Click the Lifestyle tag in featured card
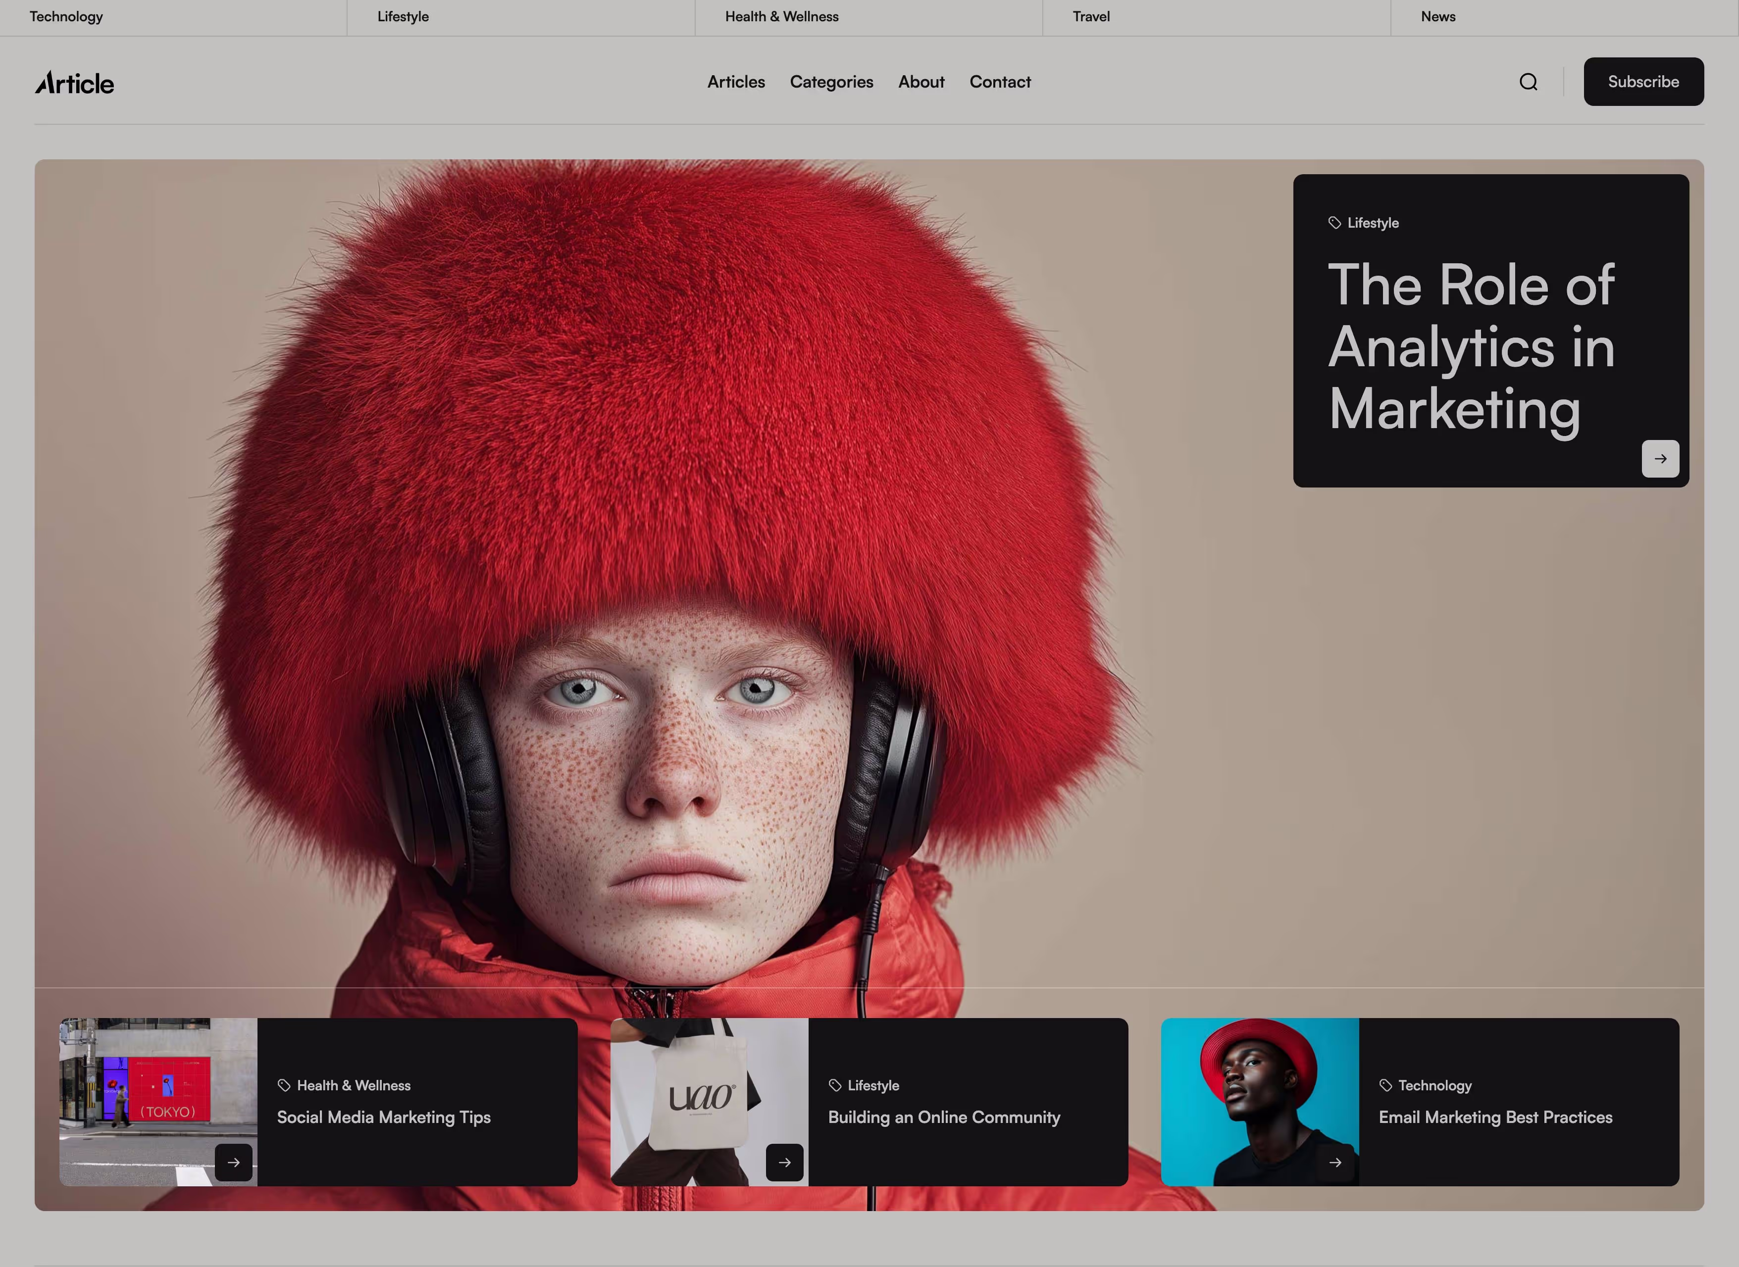 [x=1372, y=223]
